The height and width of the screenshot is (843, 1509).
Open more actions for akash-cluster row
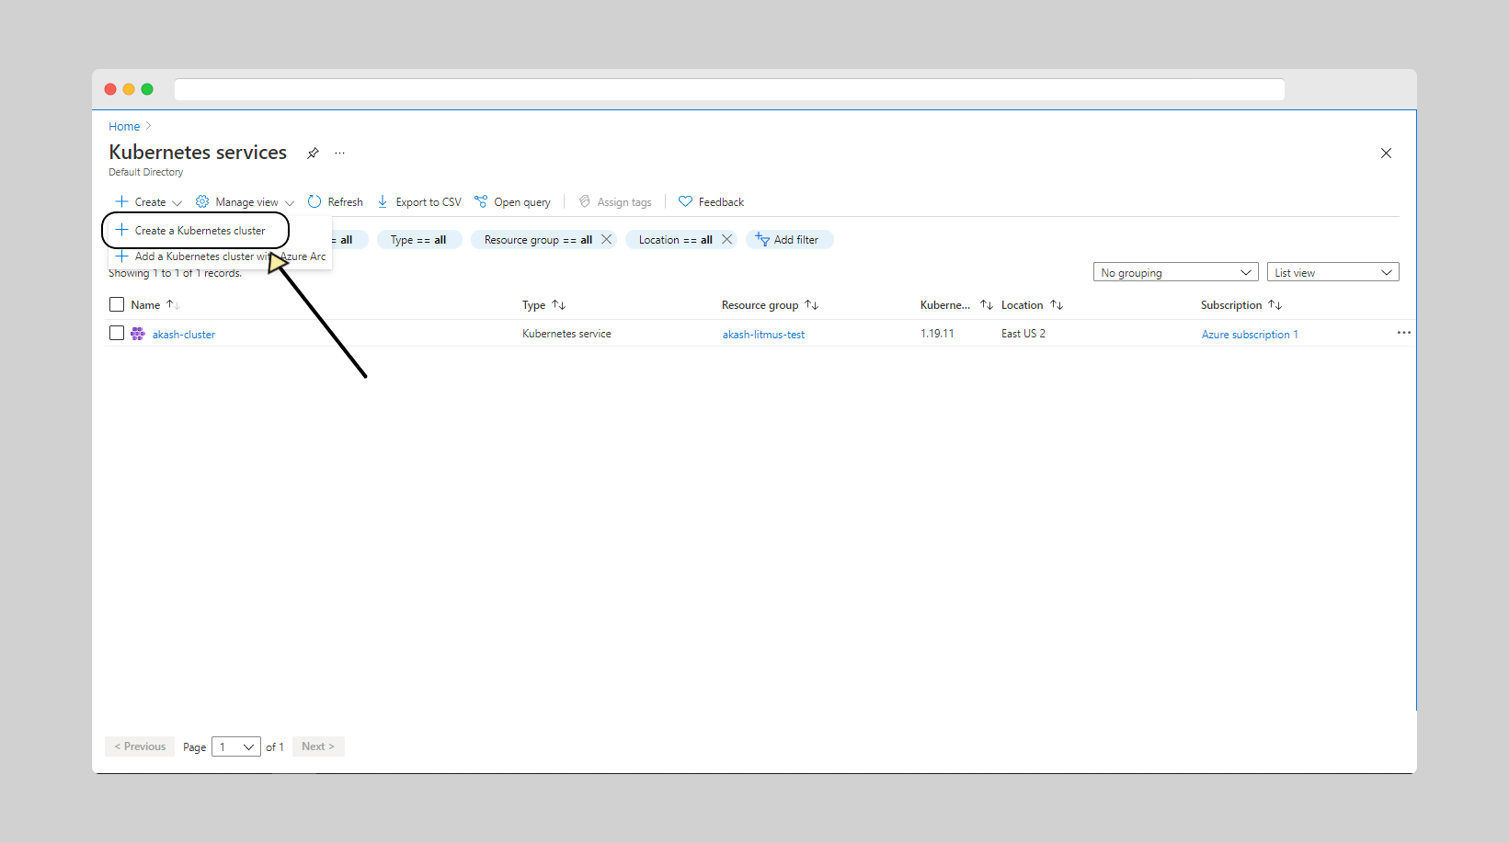tap(1403, 333)
